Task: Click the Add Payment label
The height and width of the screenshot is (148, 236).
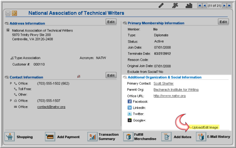Action: tap(68, 137)
